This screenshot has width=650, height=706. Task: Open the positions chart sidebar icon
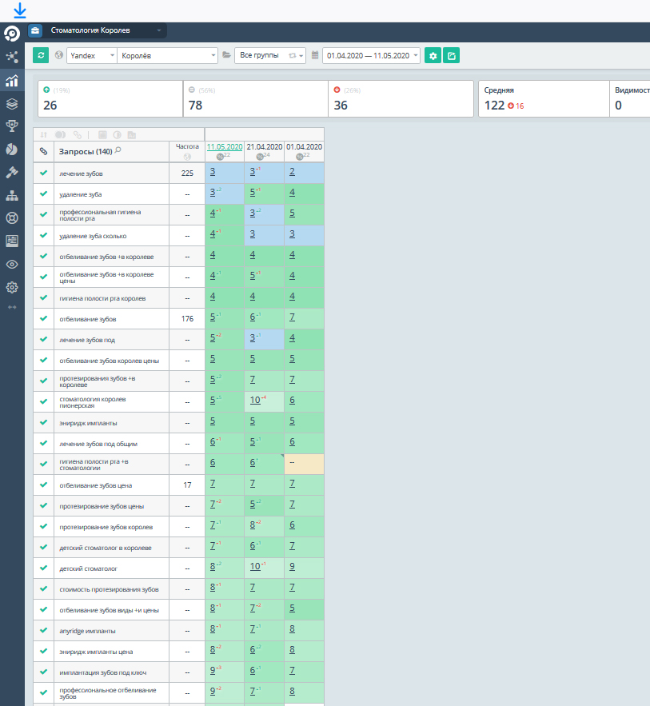[x=12, y=81]
